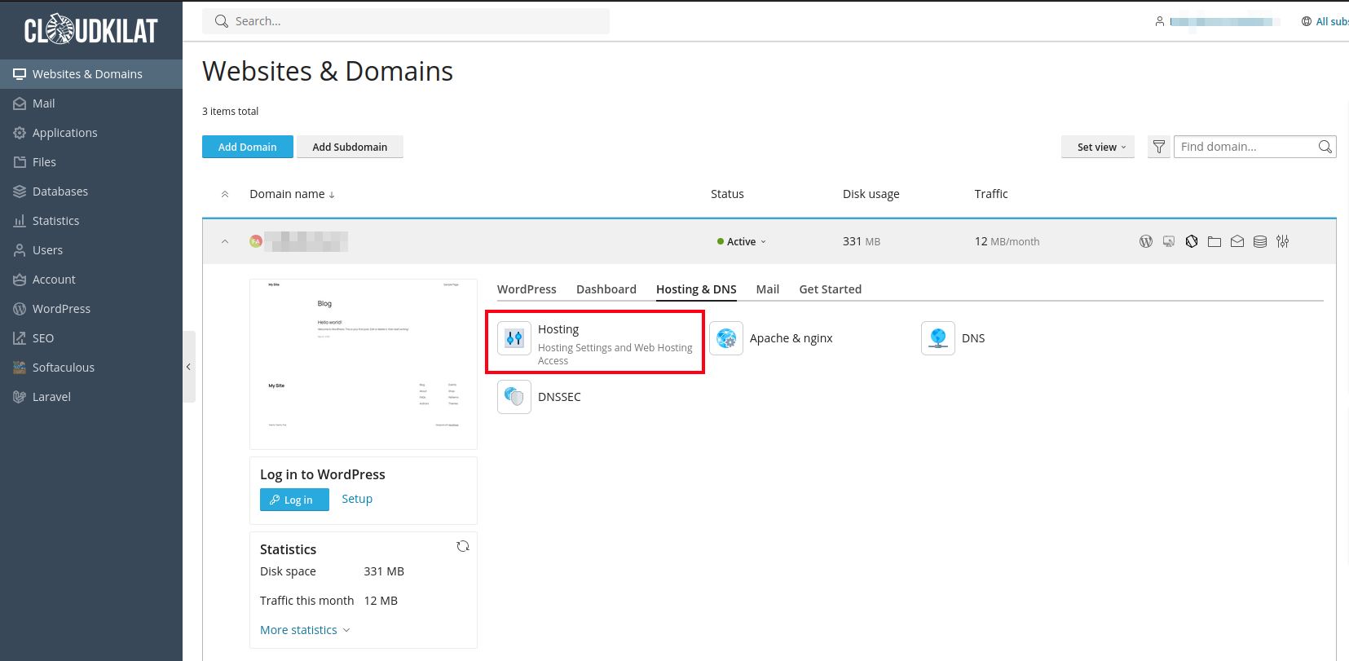Screen dimensions: 1349x661
Task: Open mail envelope icon in domain row
Action: click(1237, 241)
